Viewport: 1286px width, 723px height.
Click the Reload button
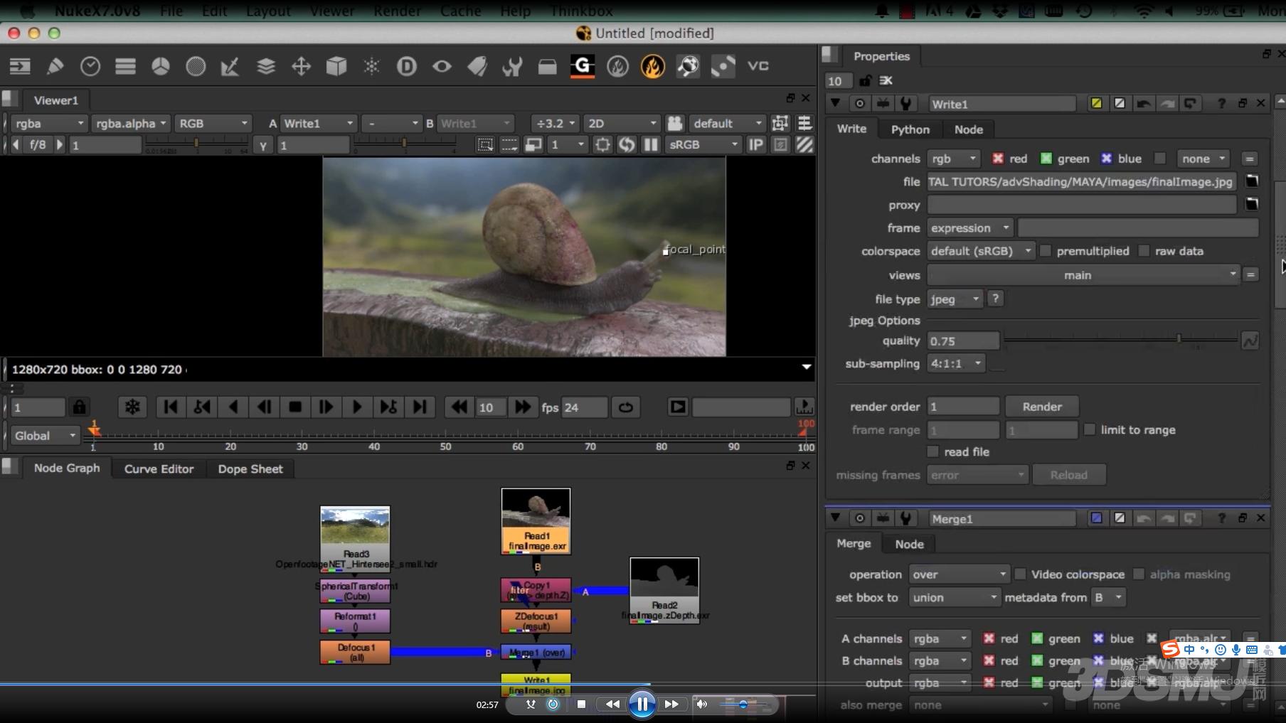click(1068, 475)
